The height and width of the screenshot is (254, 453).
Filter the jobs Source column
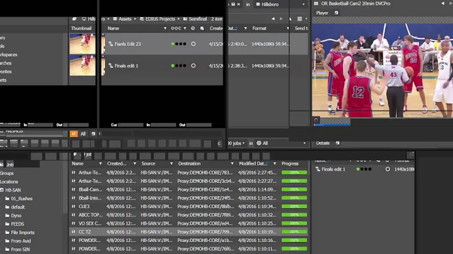171,163
